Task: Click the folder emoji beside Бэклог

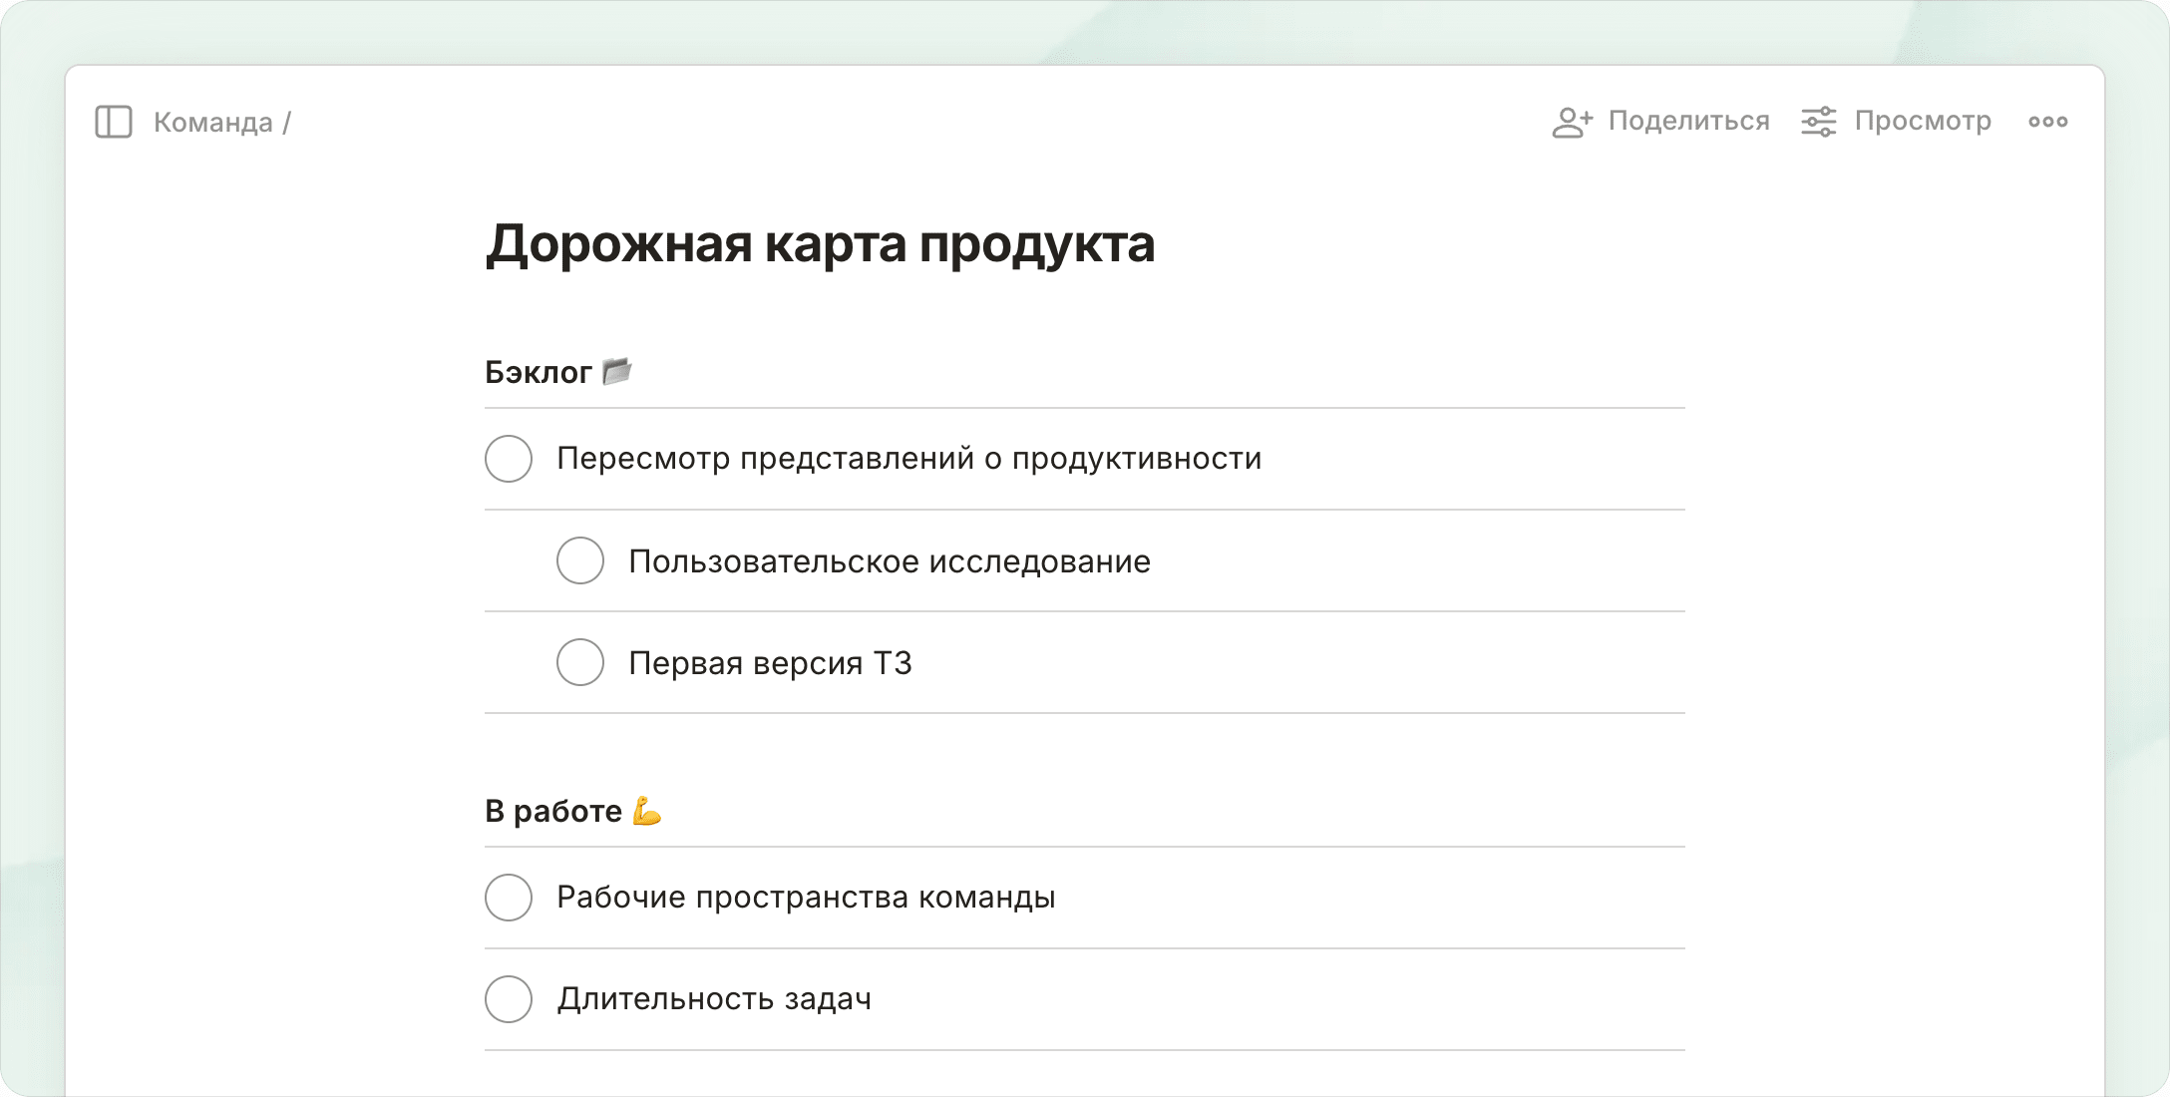Action: point(617,371)
